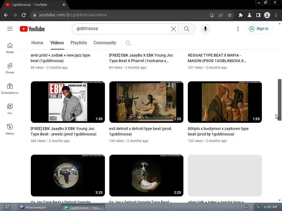This screenshot has width=282, height=211.
Task: Toggle the Chrome side panel
Action: (x=258, y=15)
